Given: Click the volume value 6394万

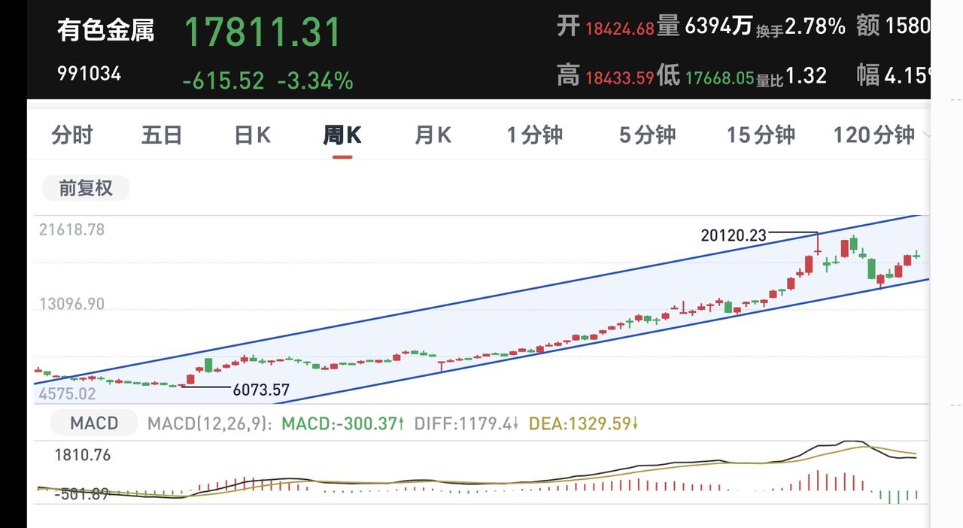Looking at the screenshot, I should (x=718, y=27).
